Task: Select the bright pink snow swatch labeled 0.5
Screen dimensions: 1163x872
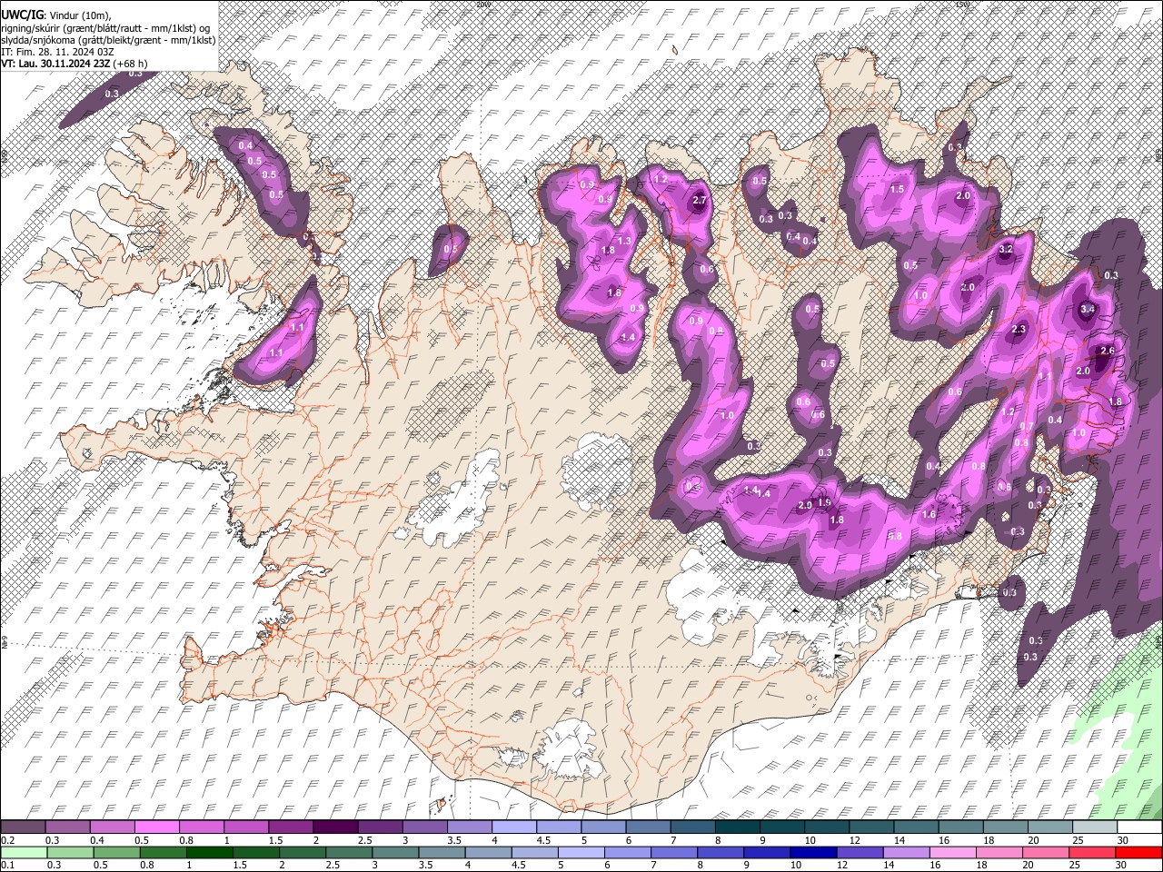Action: coord(156,827)
